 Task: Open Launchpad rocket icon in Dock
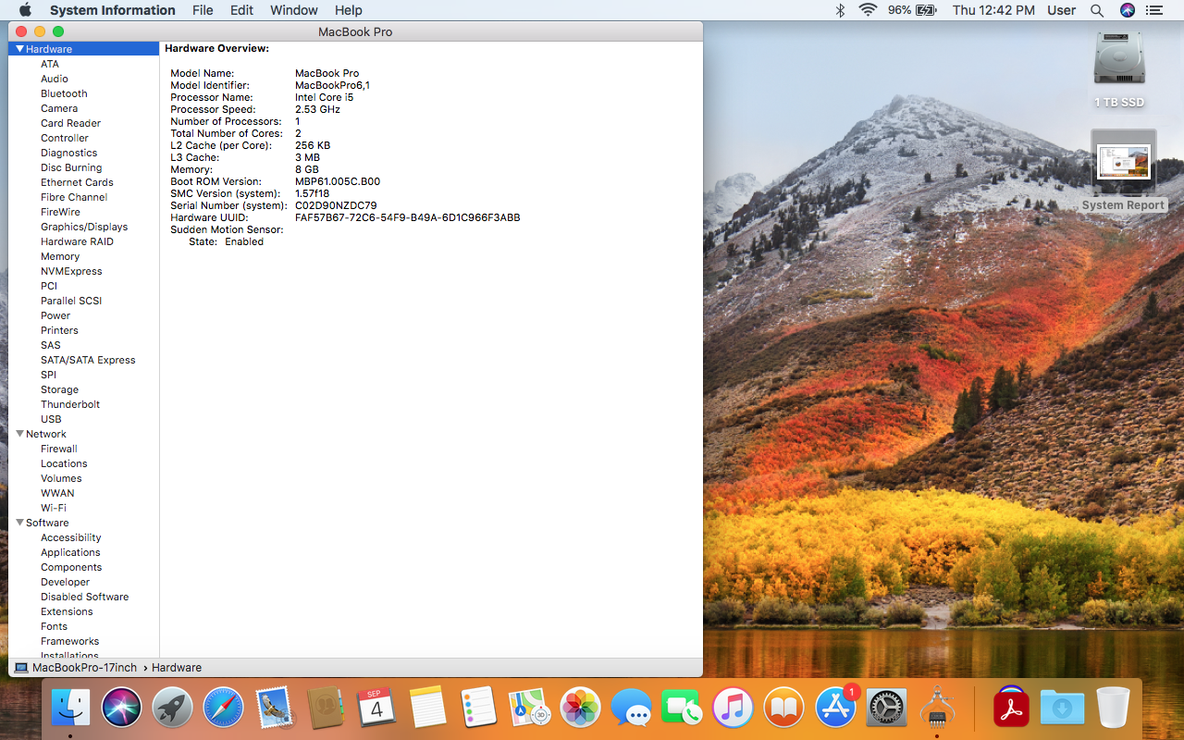172,708
